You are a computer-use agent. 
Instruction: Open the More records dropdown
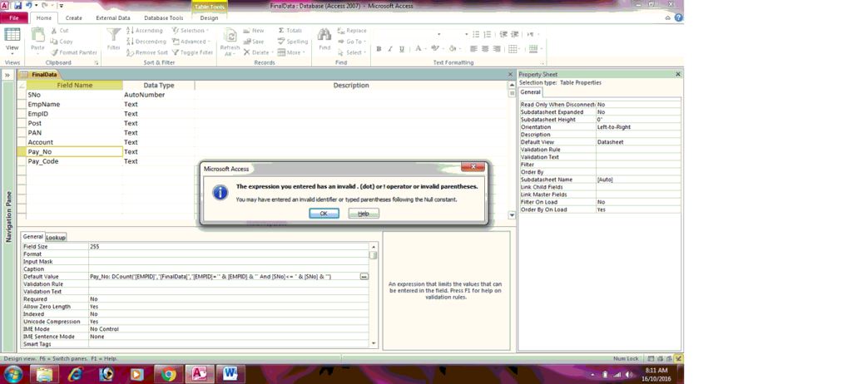coord(290,52)
